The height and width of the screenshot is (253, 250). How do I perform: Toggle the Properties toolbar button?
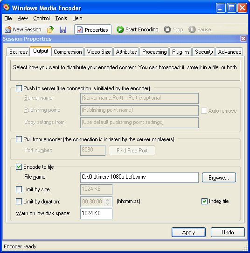tap(93, 29)
